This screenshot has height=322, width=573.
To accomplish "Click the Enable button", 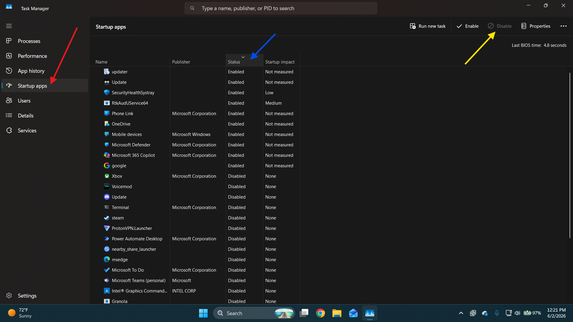I will [467, 26].
